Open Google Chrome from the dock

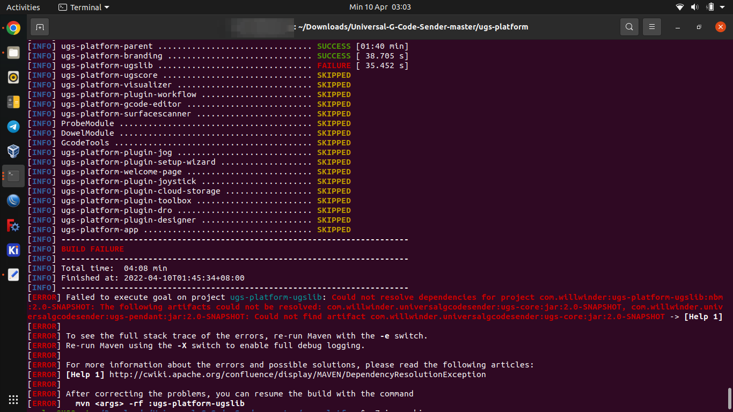[13, 27]
